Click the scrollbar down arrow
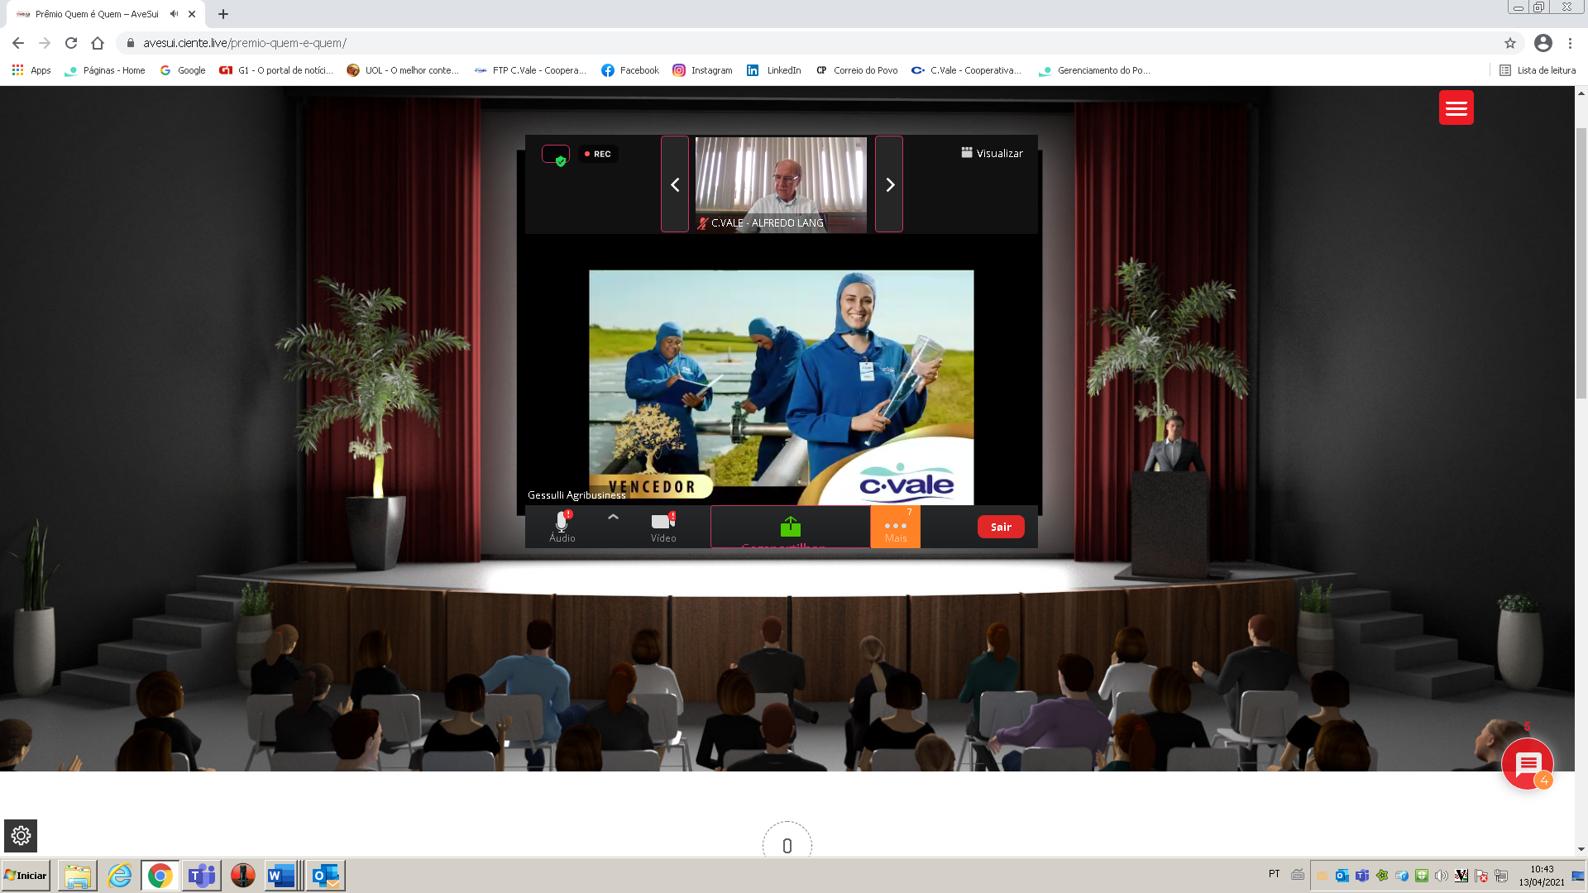The image size is (1588, 893). [1581, 849]
